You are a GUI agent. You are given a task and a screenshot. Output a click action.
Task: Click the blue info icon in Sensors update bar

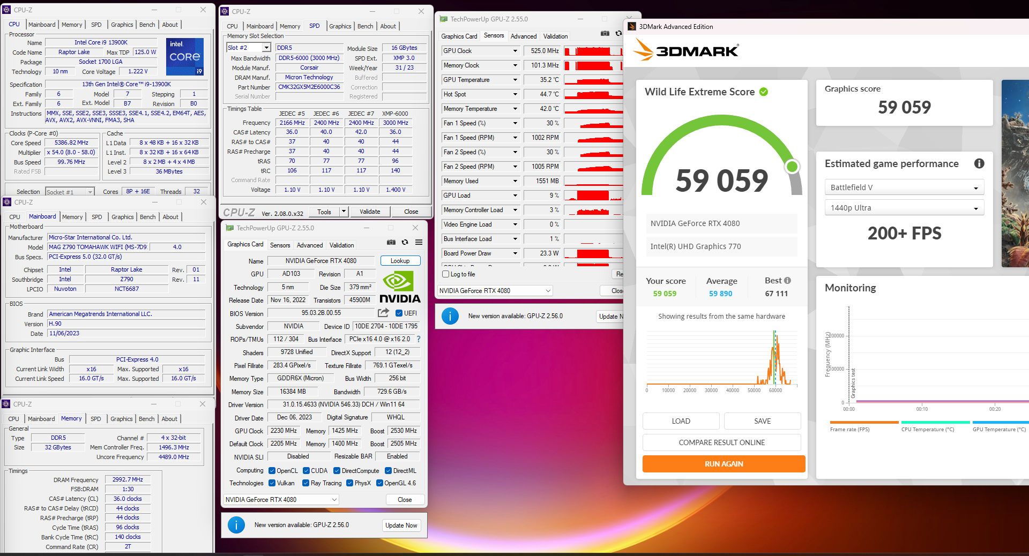[x=450, y=316]
